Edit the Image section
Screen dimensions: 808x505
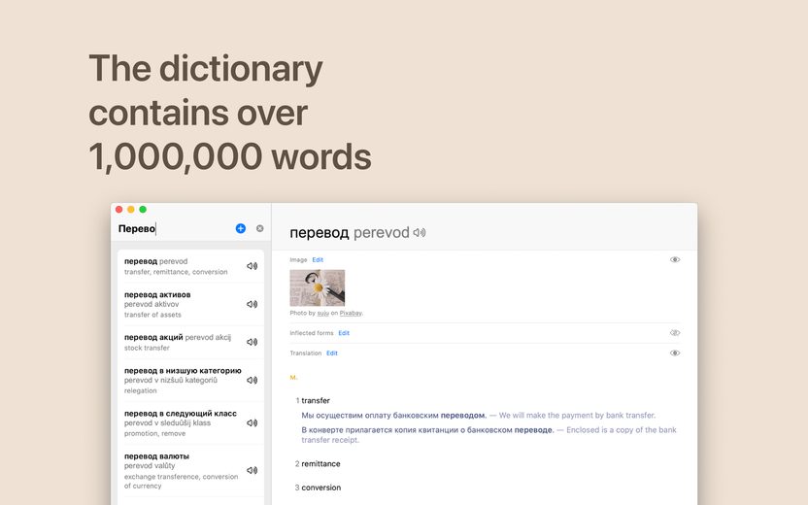tap(318, 259)
